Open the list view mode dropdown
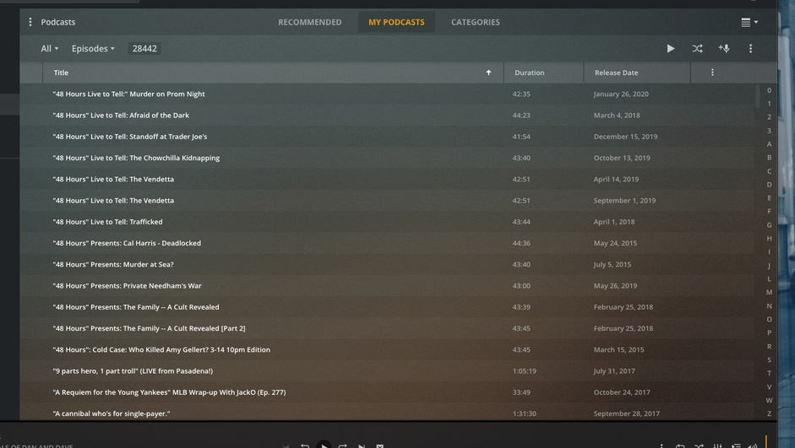 pyautogui.click(x=749, y=22)
